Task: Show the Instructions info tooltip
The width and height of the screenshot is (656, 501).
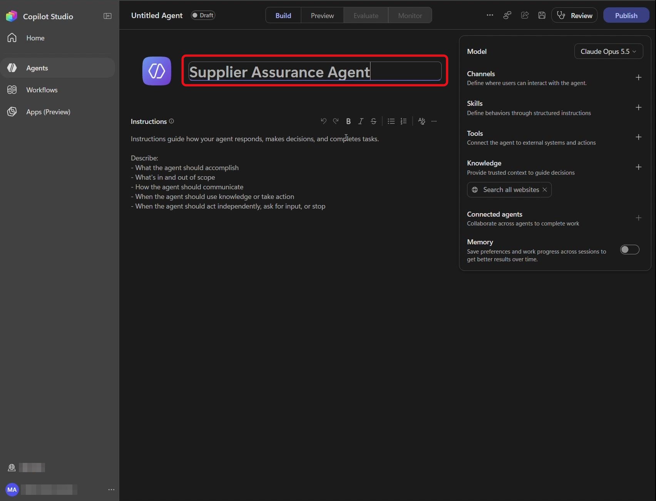Action: tap(171, 121)
